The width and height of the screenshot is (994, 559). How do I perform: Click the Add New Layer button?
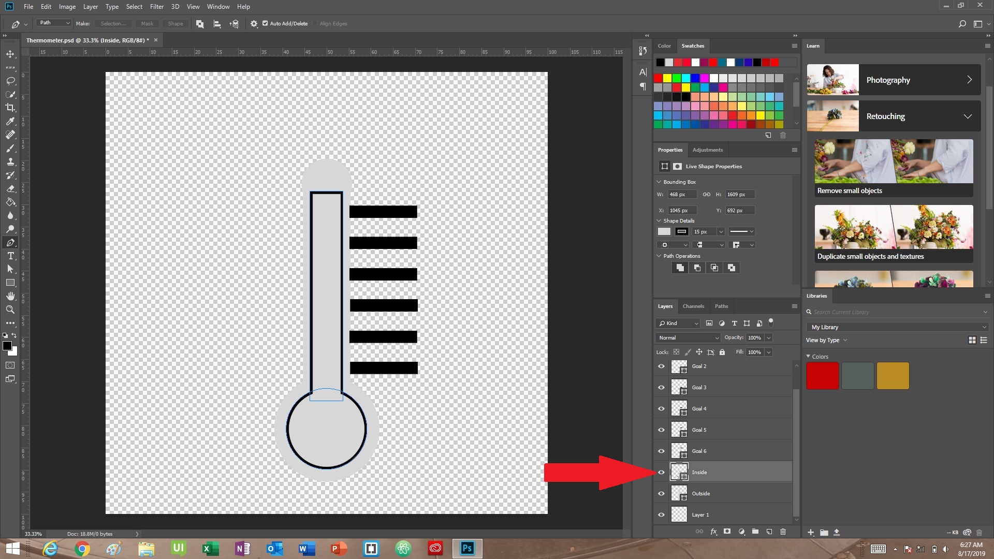[x=769, y=532]
